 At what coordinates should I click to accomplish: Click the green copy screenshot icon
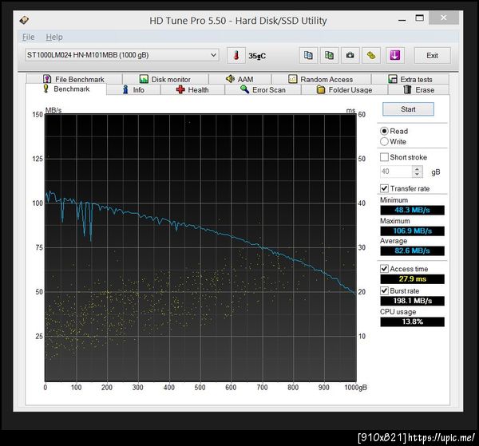click(329, 56)
